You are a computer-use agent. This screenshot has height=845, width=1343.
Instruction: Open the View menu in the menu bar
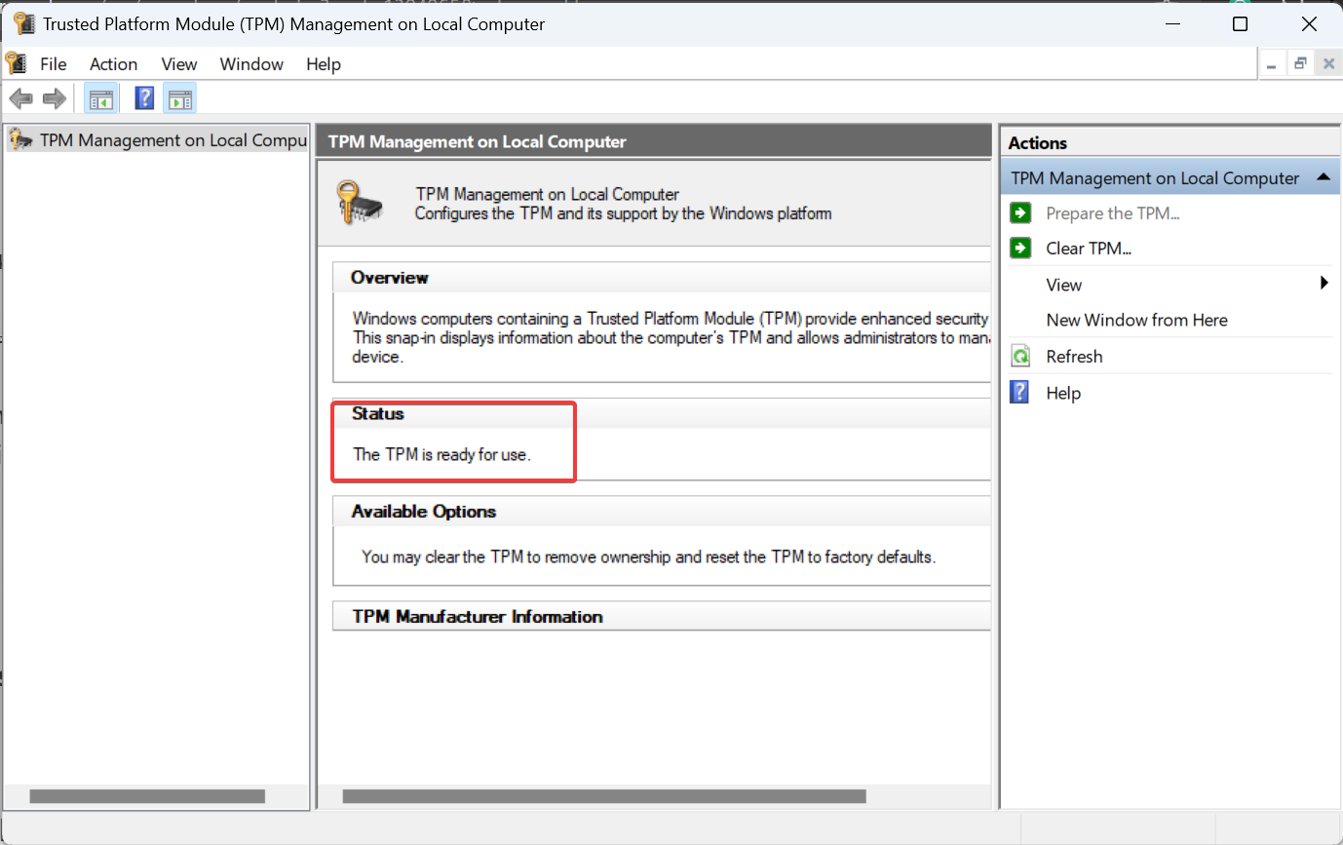(179, 64)
